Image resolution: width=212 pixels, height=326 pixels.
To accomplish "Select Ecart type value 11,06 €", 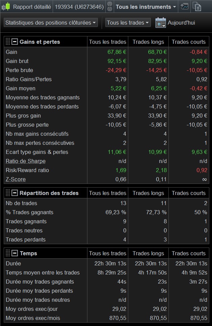I will tap(117, 152).
